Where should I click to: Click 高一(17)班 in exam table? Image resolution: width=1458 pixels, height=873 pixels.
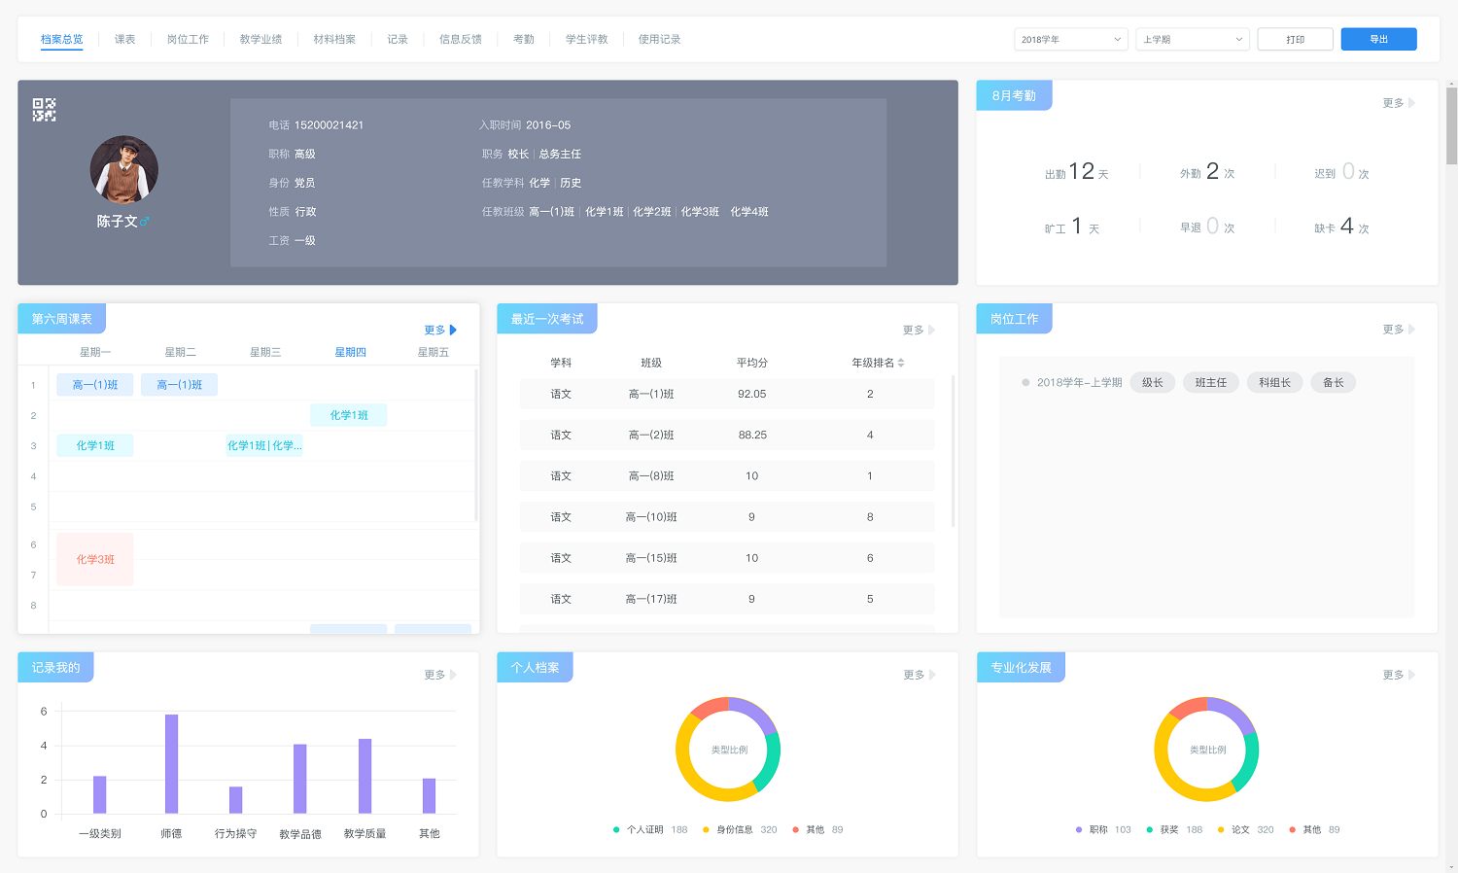(651, 600)
